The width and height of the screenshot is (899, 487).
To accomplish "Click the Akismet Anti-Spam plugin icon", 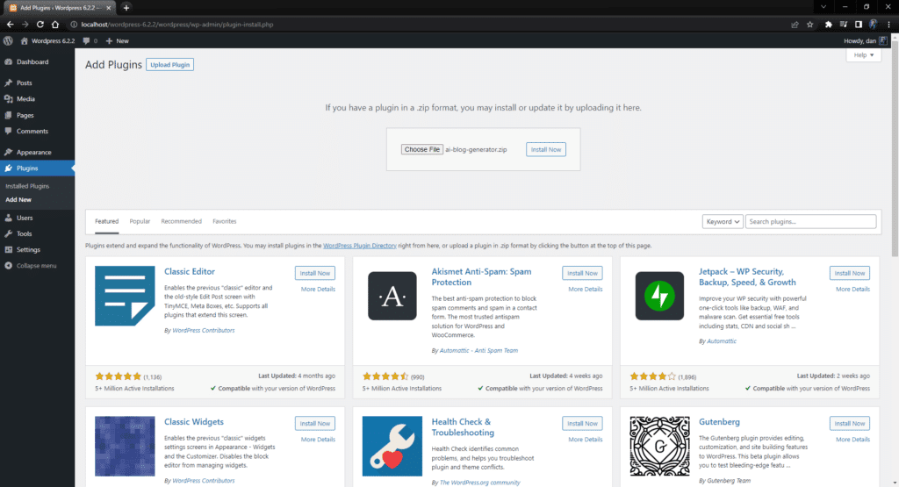I will tap(392, 296).
